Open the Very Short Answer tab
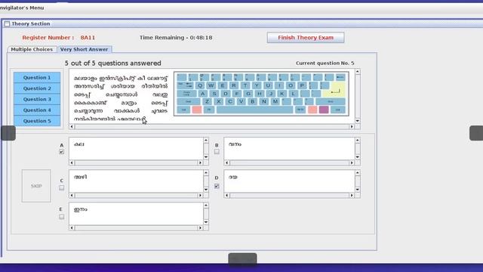483x272 pixels. 84,49
